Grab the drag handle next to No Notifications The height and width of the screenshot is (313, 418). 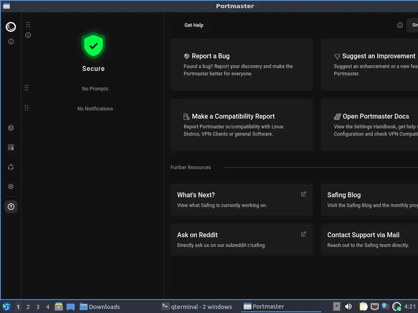[27, 108]
